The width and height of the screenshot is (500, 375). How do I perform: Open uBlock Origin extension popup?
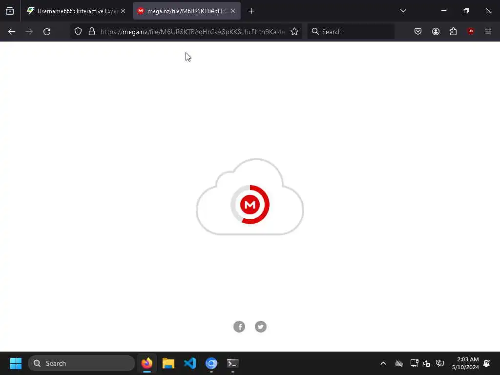(x=471, y=31)
